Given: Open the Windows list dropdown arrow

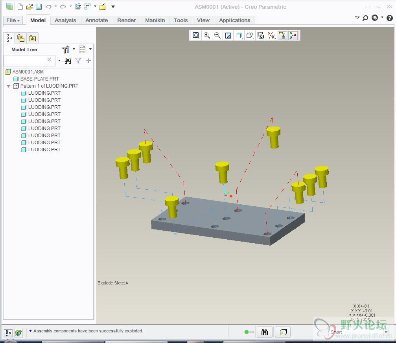Looking at the screenshot, I should tap(95, 7).
